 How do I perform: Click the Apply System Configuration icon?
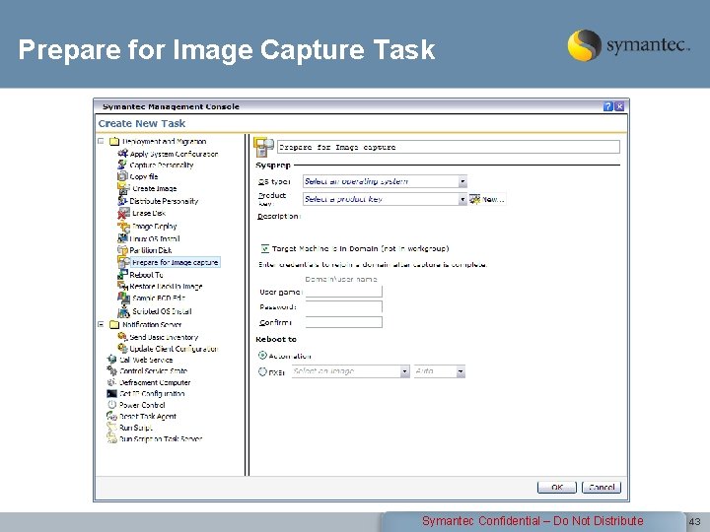pyautogui.click(x=122, y=154)
